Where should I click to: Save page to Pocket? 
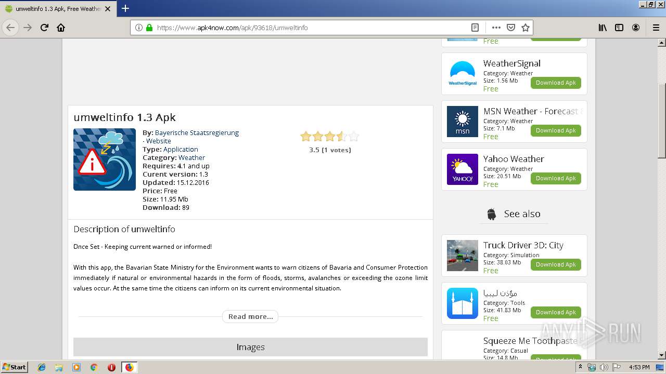[x=511, y=28]
